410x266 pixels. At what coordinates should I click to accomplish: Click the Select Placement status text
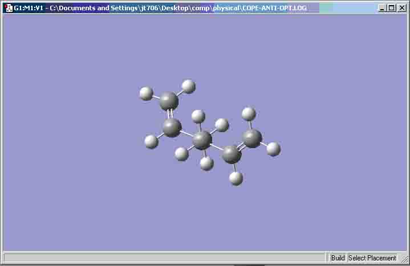pyautogui.click(x=372, y=258)
